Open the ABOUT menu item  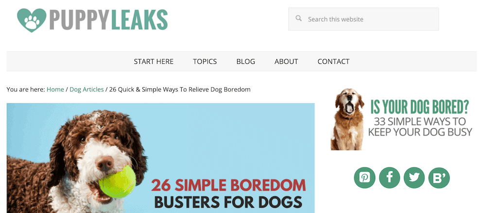(x=286, y=61)
